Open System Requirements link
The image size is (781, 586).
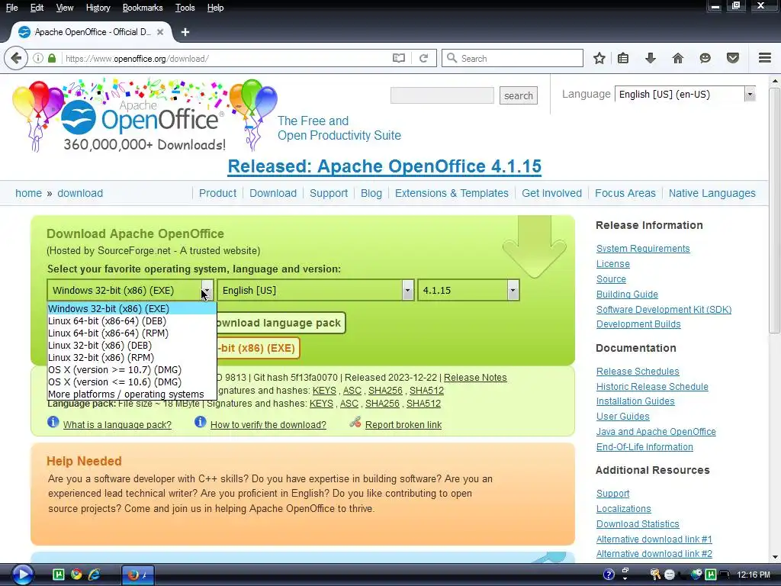coord(643,249)
